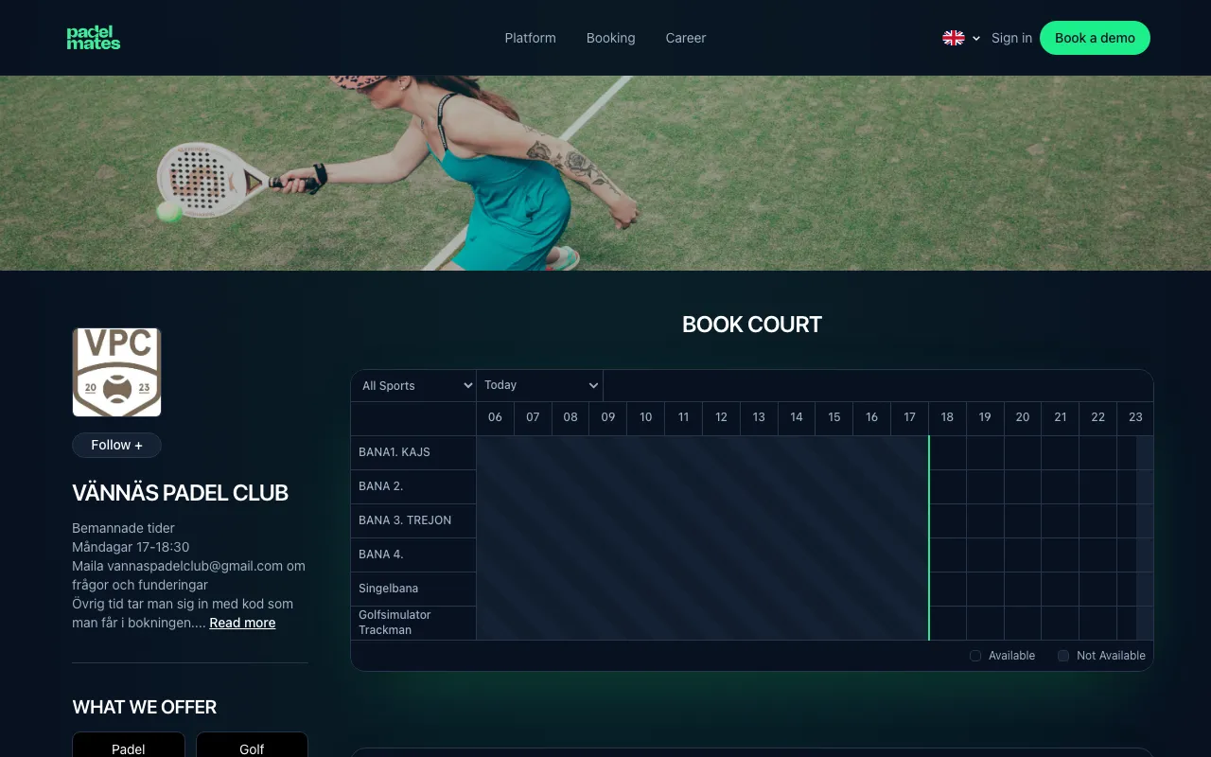Click the 22 hour column header

point(1098,417)
